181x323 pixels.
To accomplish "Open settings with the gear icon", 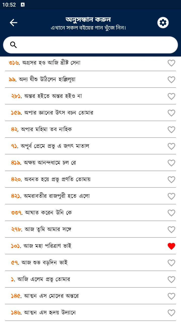I will point(163,23).
